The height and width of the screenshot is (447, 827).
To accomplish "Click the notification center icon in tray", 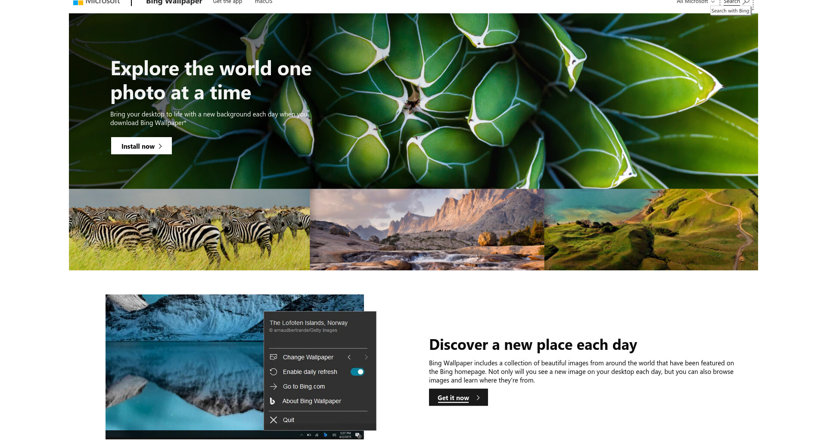I will pyautogui.click(x=358, y=435).
